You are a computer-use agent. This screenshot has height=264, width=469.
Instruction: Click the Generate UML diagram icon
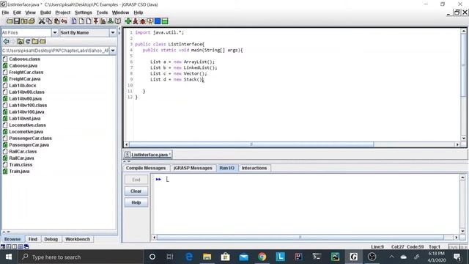[x=111, y=21]
